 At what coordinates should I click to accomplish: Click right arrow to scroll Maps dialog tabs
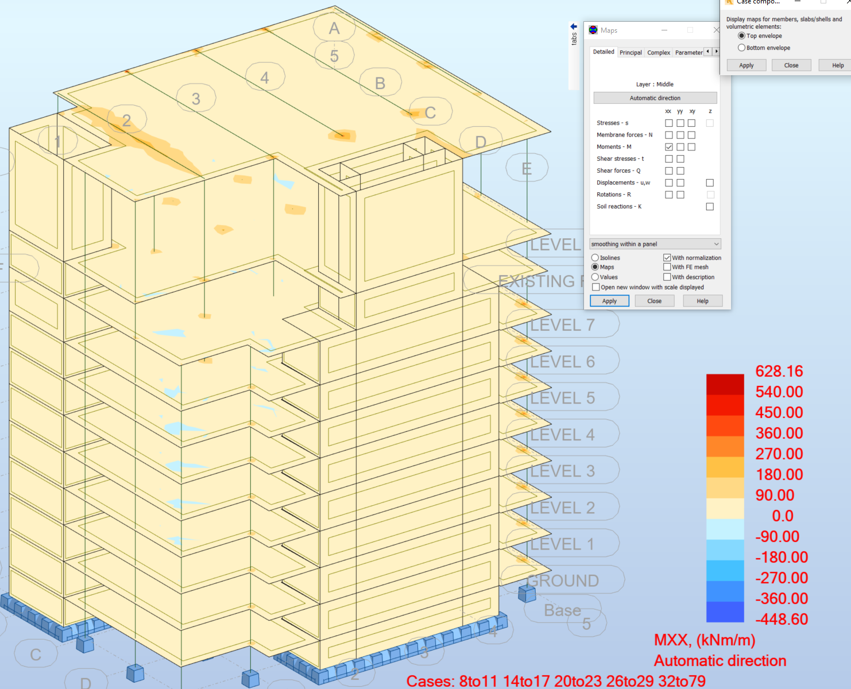pyautogui.click(x=717, y=51)
